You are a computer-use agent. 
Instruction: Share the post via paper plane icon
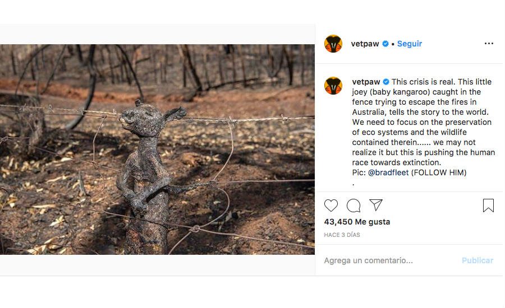(376, 205)
